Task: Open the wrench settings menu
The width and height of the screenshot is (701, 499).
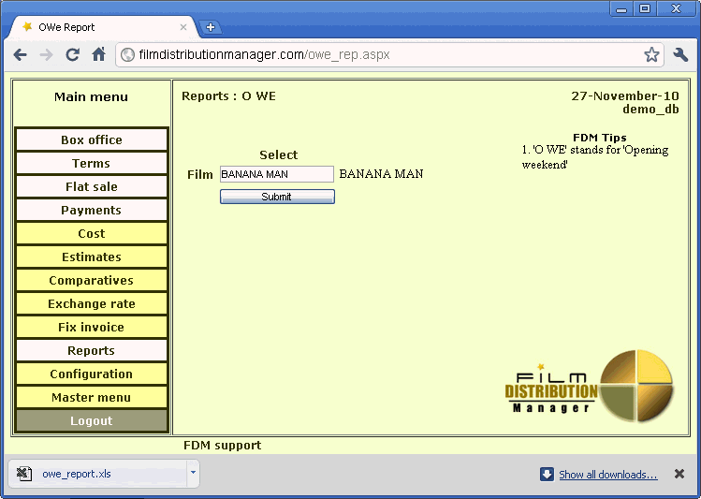Action: 680,54
